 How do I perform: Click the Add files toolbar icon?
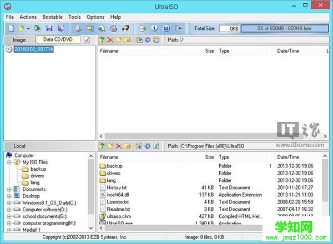(x=143, y=28)
